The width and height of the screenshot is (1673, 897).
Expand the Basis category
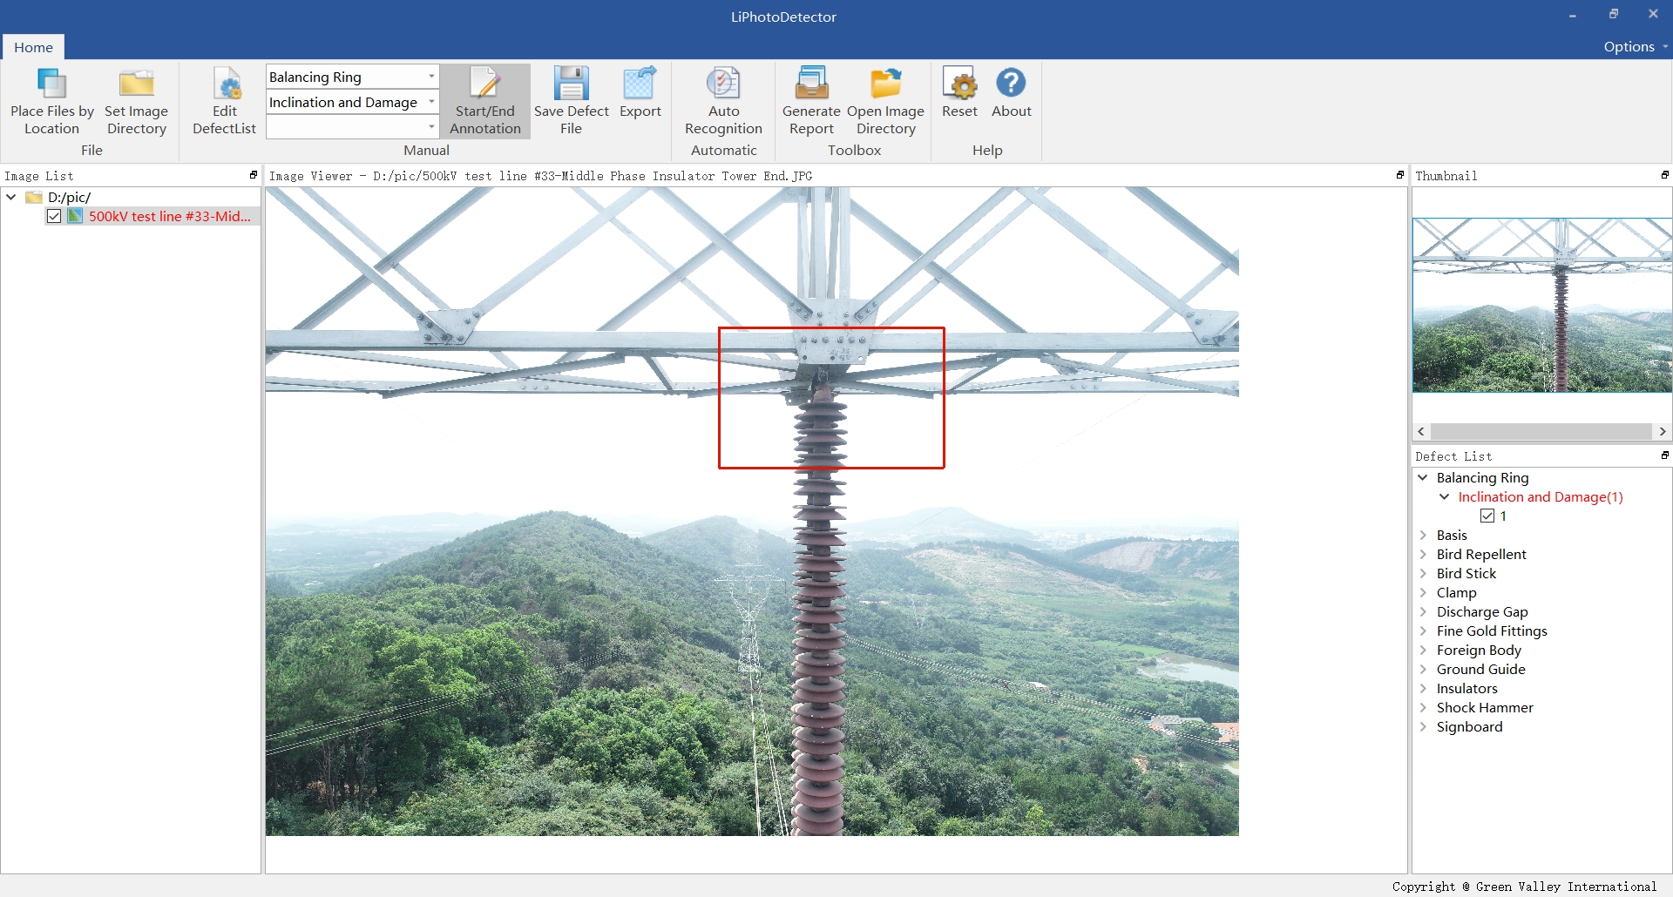pyautogui.click(x=1423, y=535)
